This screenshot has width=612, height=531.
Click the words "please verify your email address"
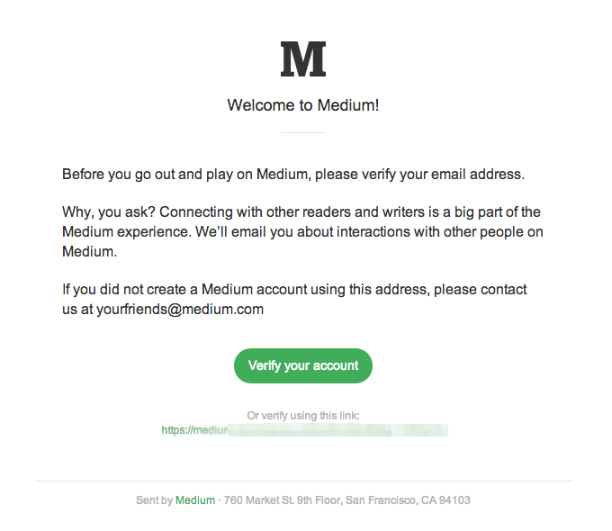pyautogui.click(x=419, y=174)
